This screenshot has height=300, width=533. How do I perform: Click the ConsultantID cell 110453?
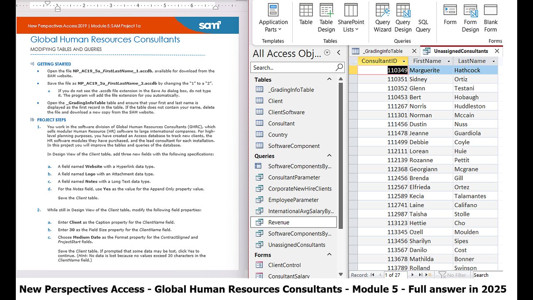tap(383, 97)
